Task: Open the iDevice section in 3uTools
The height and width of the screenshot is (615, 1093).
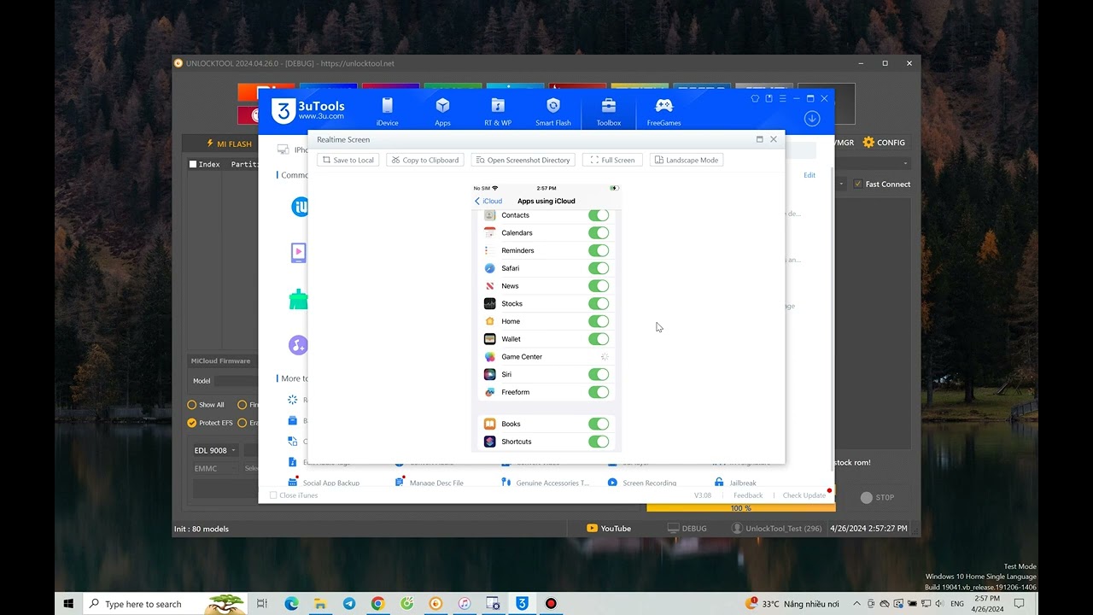Action: [x=387, y=111]
